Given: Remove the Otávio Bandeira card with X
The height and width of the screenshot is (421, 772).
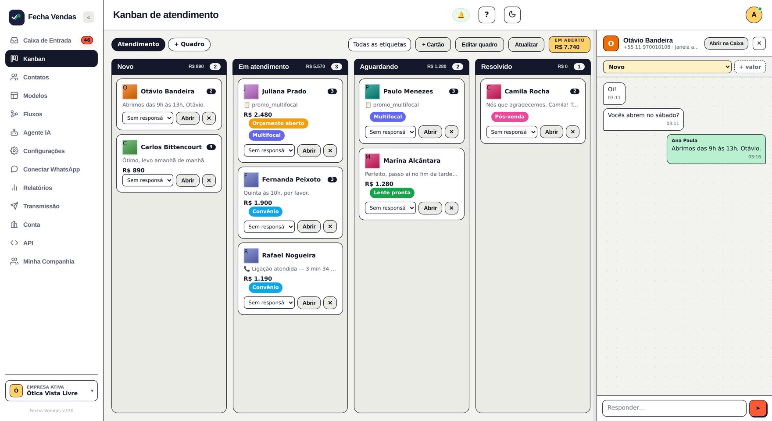Looking at the screenshot, I should coord(209,118).
